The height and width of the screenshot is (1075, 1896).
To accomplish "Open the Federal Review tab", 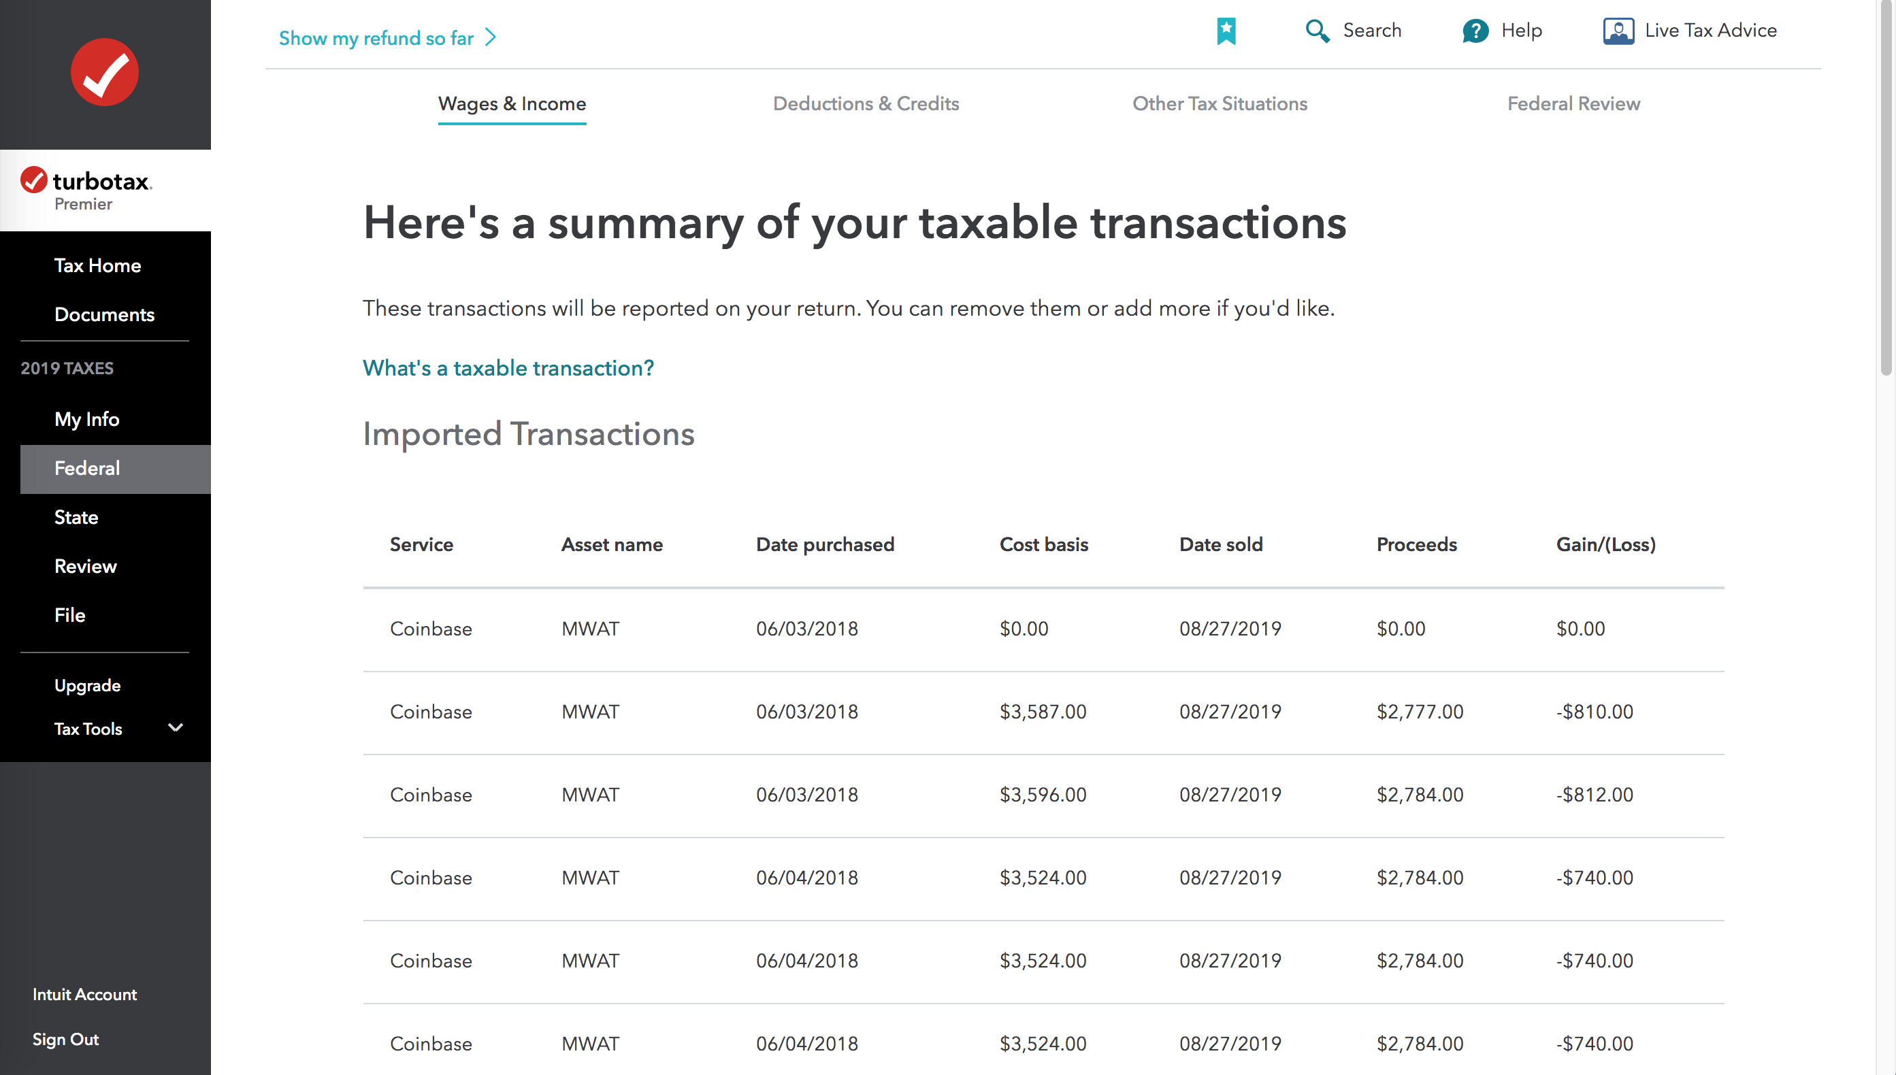I will coord(1573,104).
